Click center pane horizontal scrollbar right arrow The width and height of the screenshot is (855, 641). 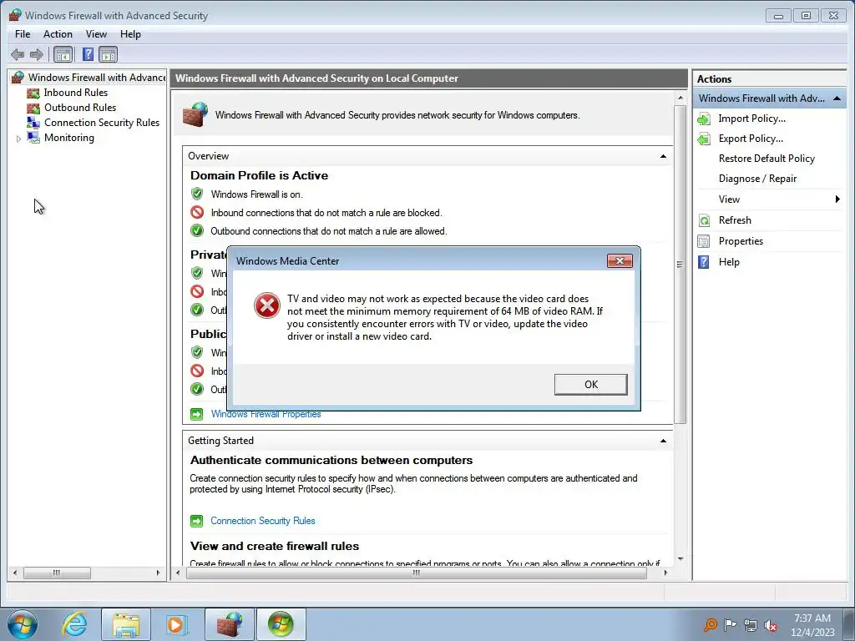665,573
